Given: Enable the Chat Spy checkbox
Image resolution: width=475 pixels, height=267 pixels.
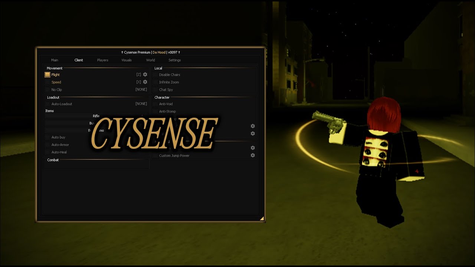Looking at the screenshot, I should tap(155, 89).
